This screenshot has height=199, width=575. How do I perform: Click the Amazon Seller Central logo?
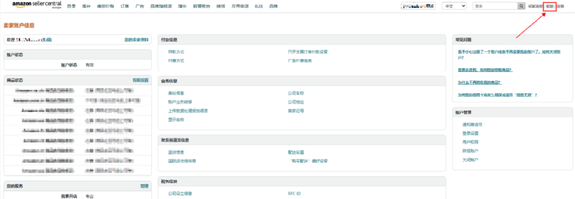click(37, 4)
